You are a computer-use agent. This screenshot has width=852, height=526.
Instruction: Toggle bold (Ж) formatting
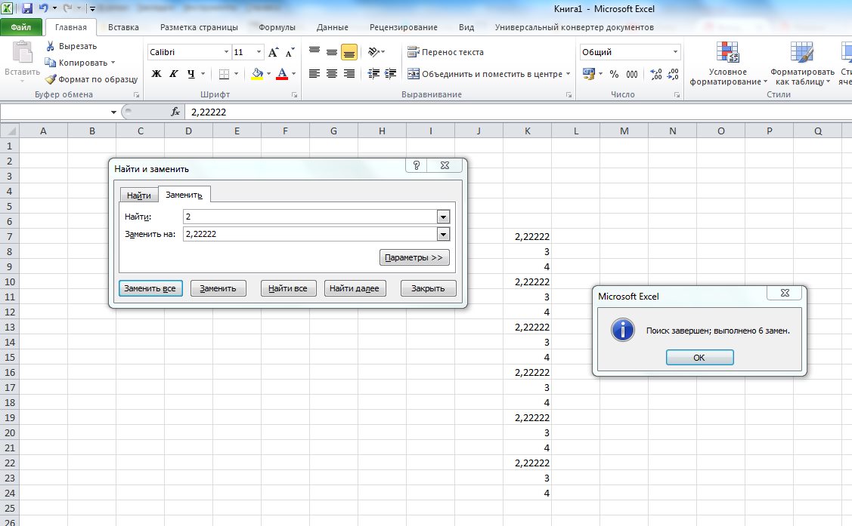156,74
